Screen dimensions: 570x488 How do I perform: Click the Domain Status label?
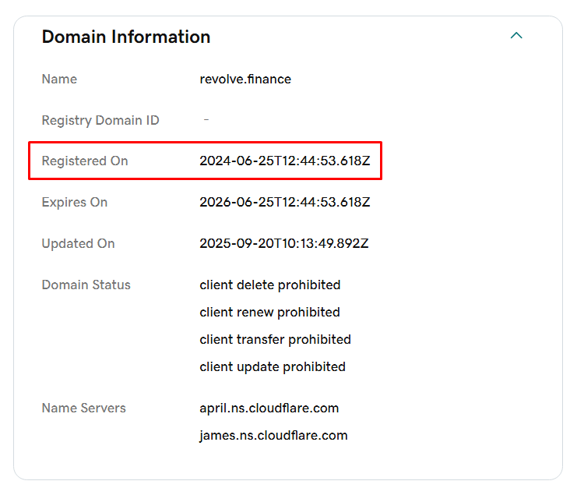point(86,285)
